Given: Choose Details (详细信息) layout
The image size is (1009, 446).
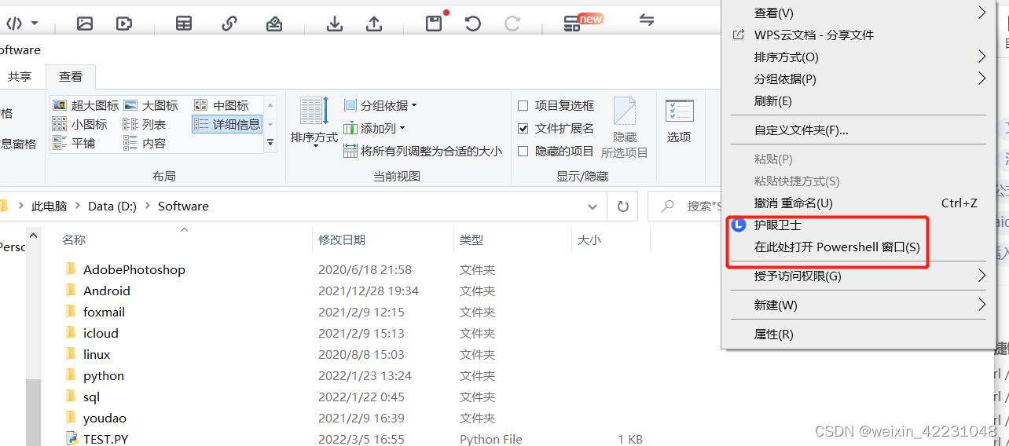Looking at the screenshot, I should click(x=227, y=124).
